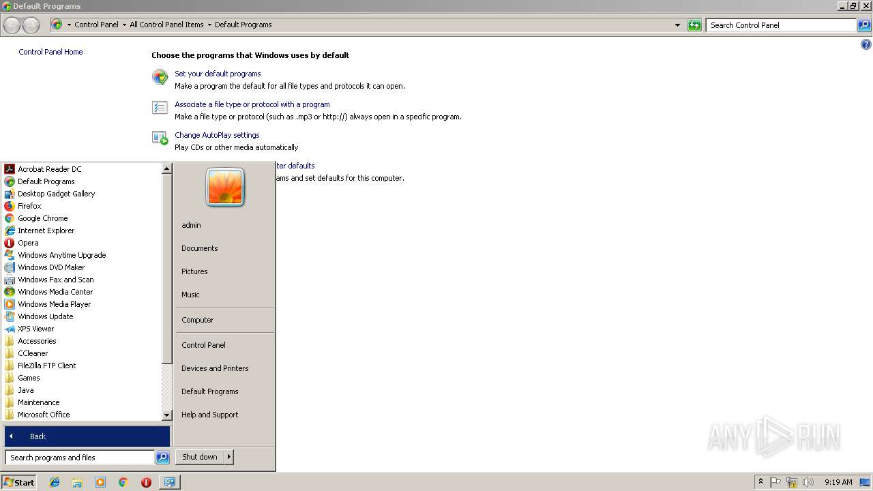Open Windows Media Player from the taskbar
The width and height of the screenshot is (873, 491).
100,482
